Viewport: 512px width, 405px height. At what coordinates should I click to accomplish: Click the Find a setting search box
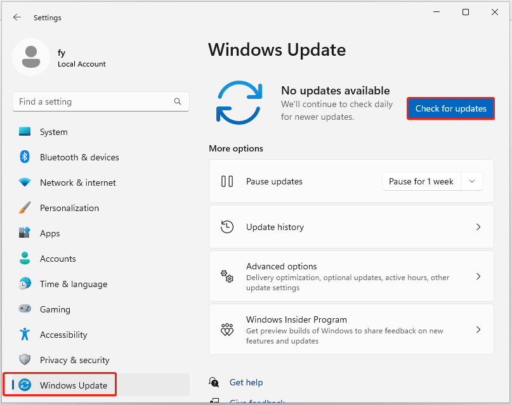pos(100,101)
